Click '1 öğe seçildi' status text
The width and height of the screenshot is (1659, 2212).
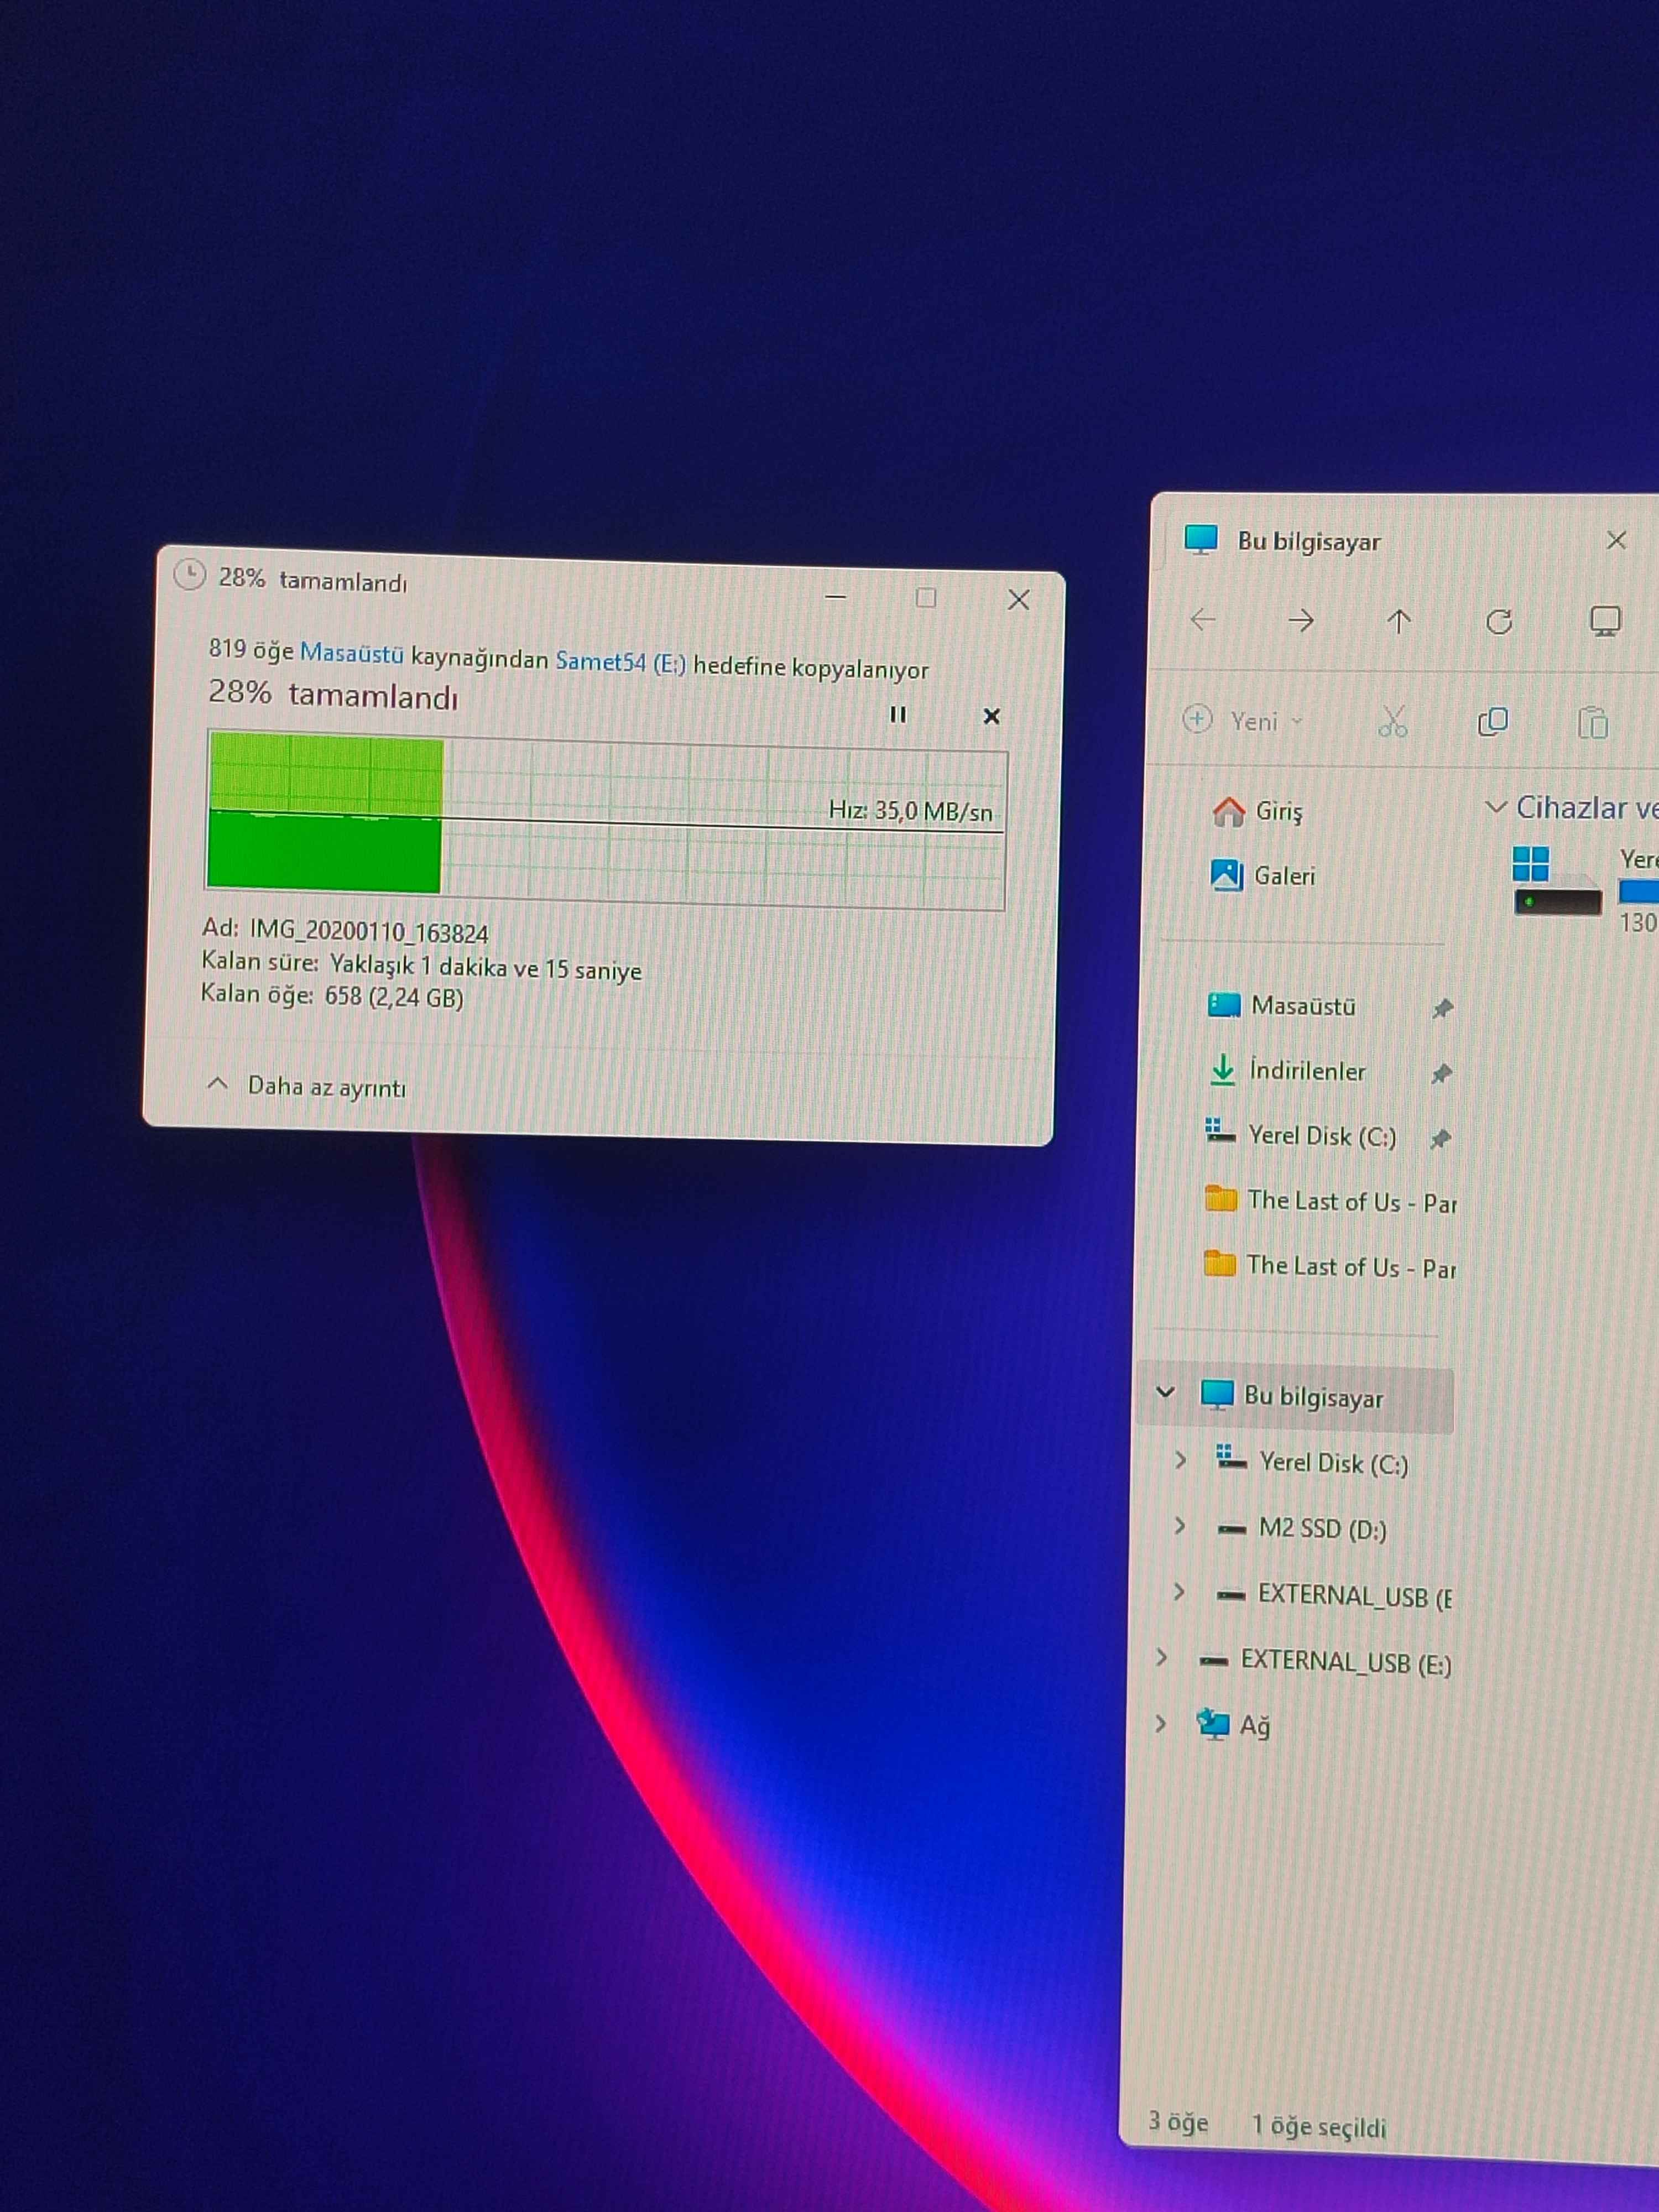coord(1318,2126)
